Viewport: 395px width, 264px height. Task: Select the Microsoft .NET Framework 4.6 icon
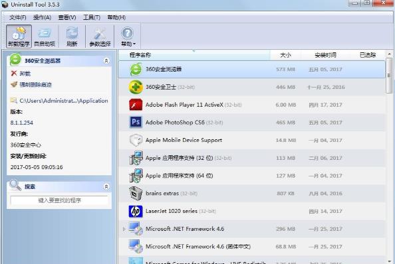[136, 229]
